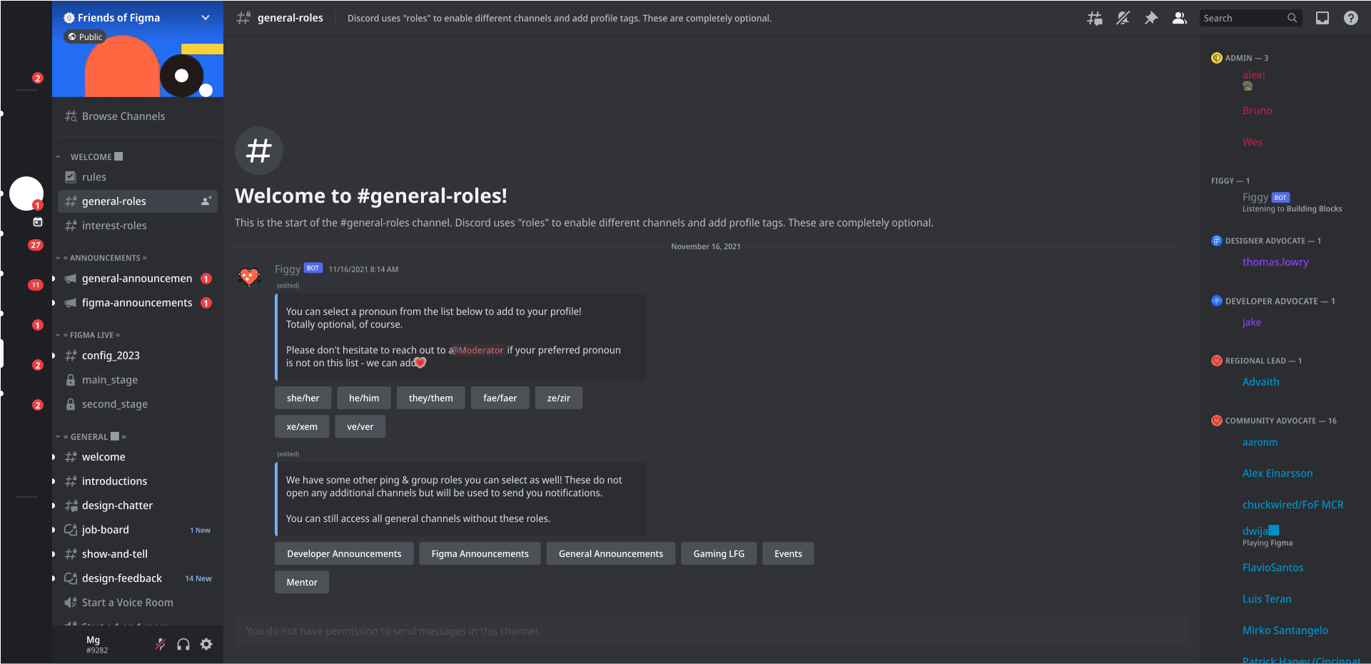Select the they/them pronoun role

point(431,398)
